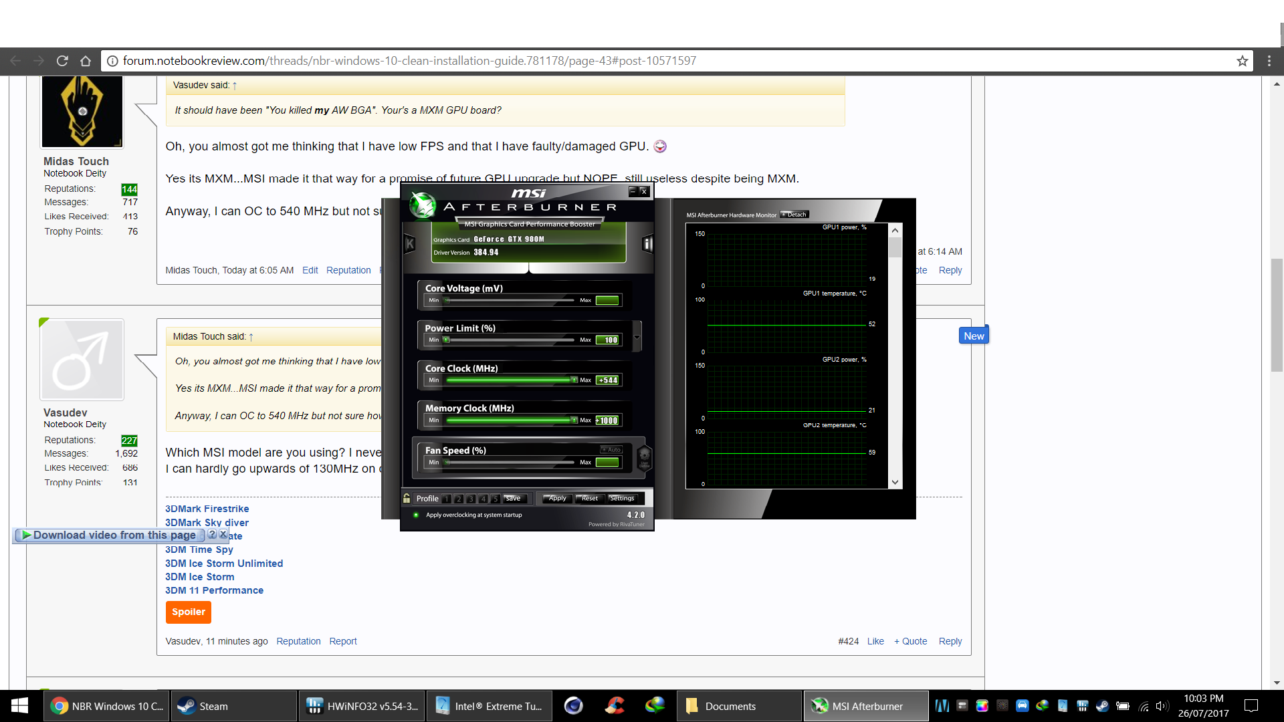Open download video bar help icon
Screen dimensions: 1284x722
pyautogui.click(x=212, y=535)
